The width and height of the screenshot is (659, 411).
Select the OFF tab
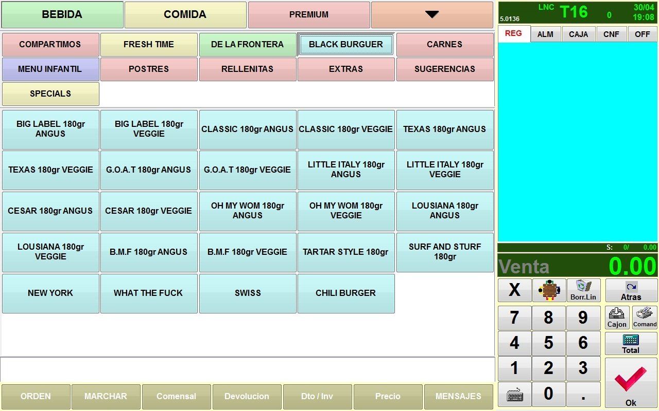pos(642,34)
